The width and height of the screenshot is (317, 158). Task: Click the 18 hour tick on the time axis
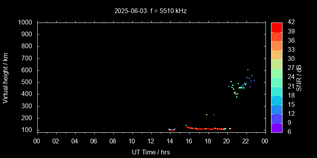208,141
